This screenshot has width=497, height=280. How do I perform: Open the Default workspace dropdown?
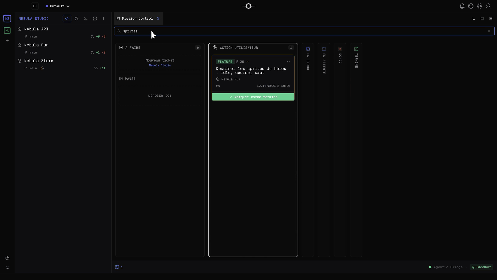57,6
